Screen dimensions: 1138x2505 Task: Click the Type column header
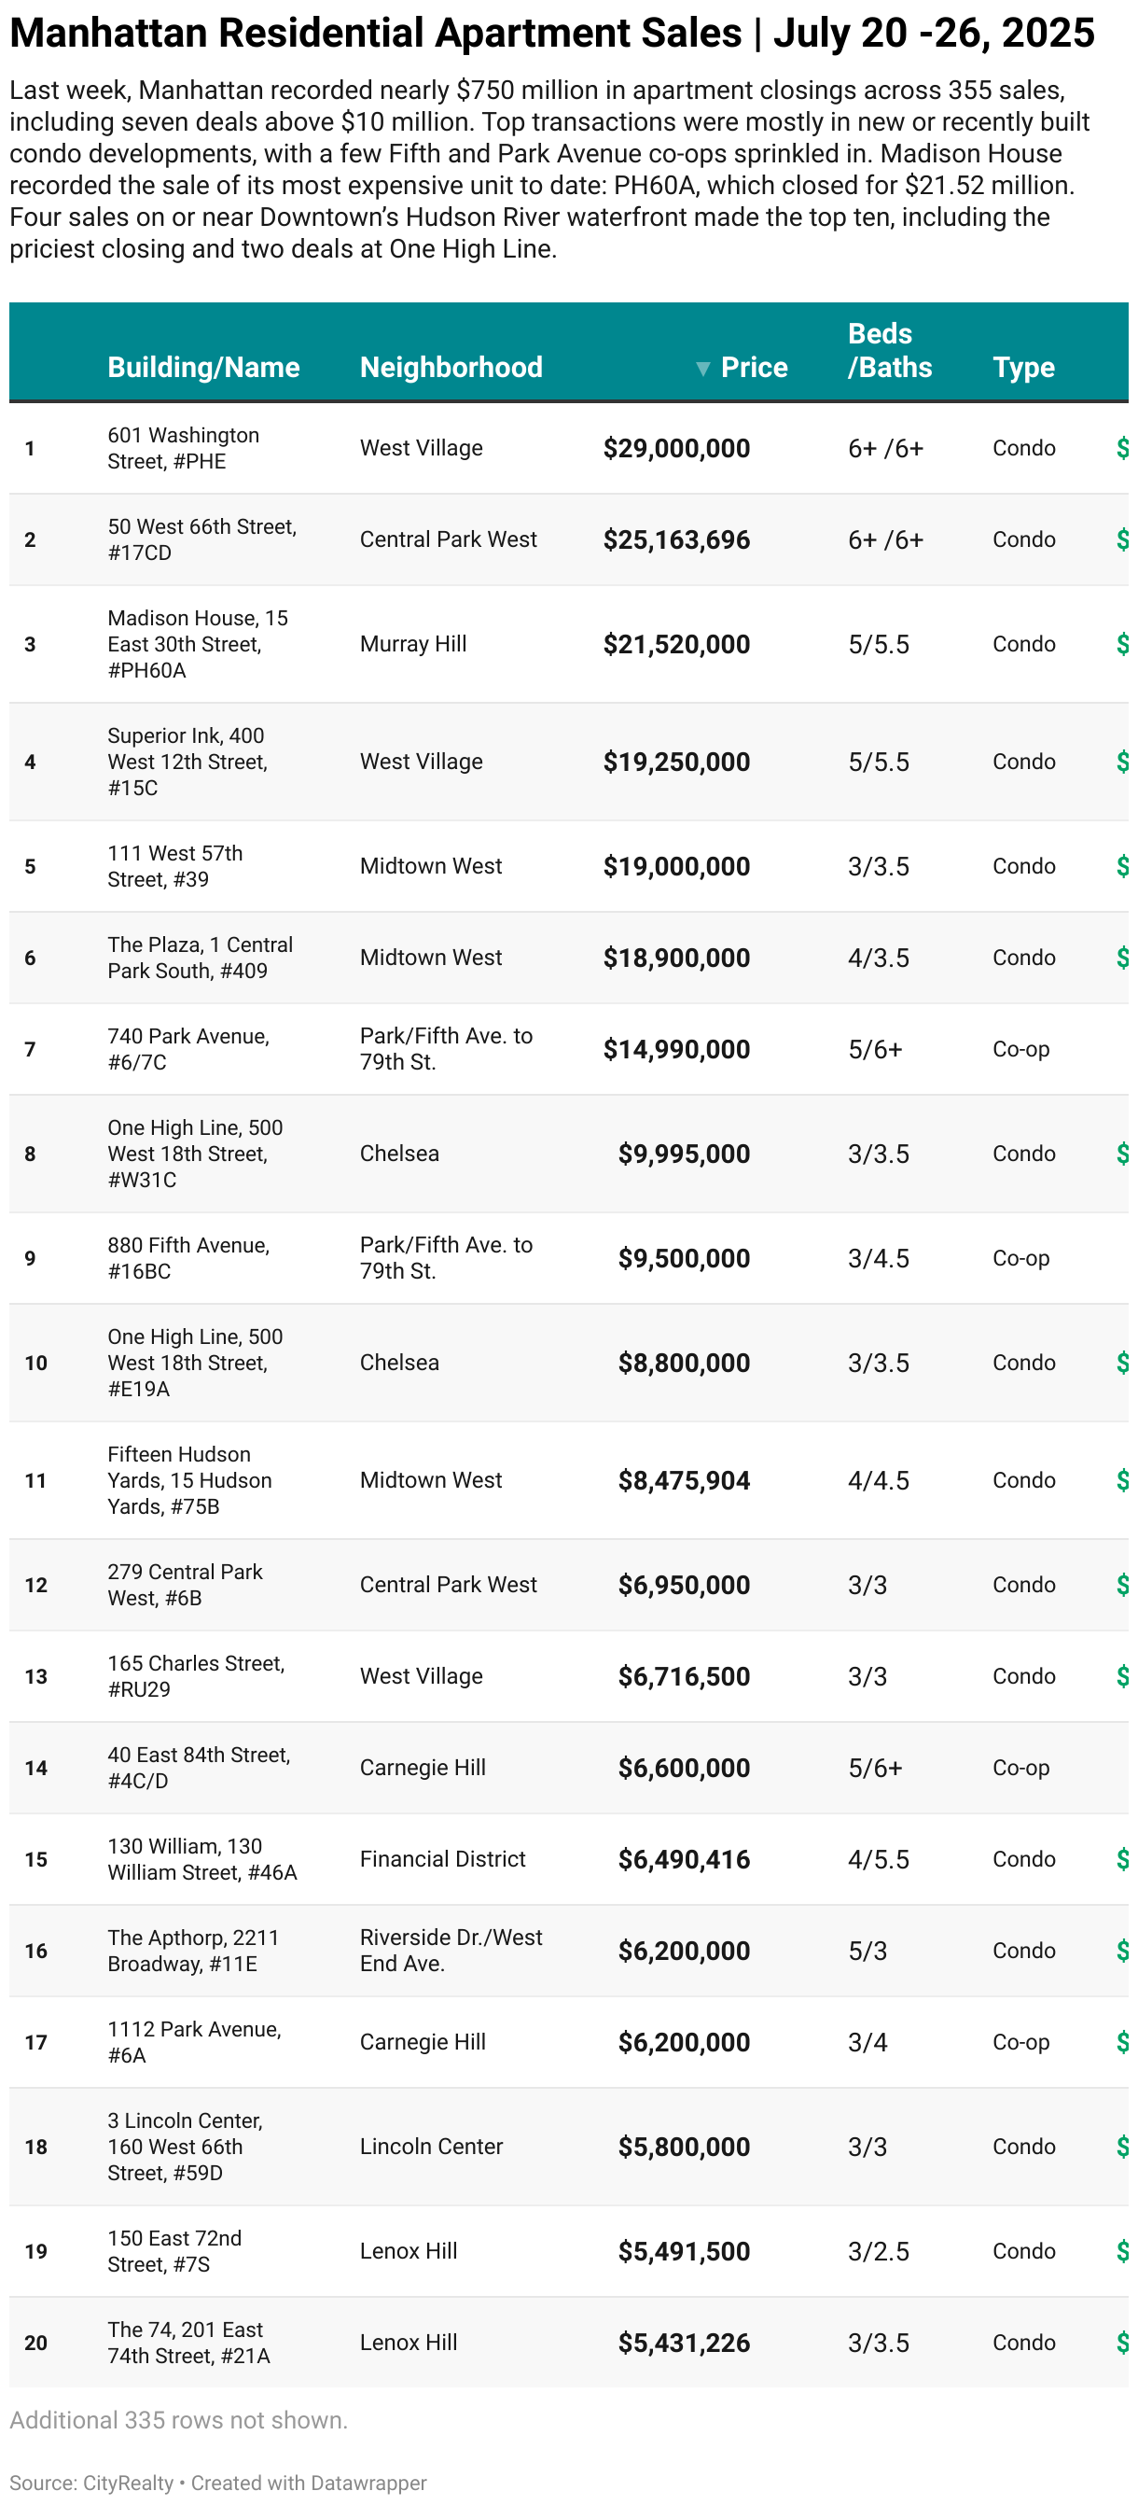[1023, 368]
